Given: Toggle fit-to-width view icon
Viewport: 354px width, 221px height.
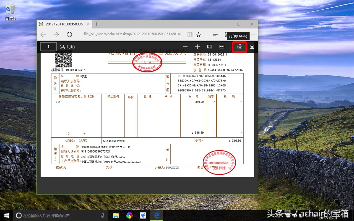Looking at the screenshot, I should click(222, 47).
